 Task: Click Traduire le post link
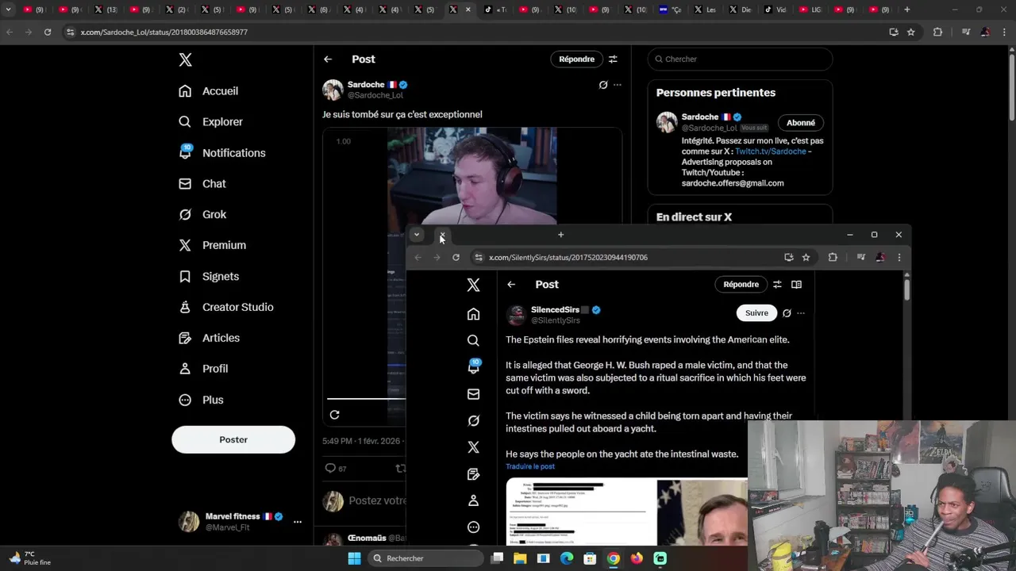pos(530,467)
